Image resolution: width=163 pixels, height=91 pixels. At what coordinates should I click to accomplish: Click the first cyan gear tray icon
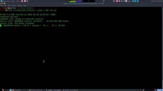tap(133, 1)
